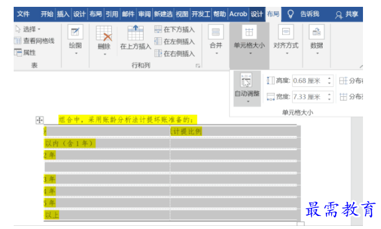Click the 单元格大小 cell size icon
This screenshot has height=229, width=381.
[x=249, y=32]
